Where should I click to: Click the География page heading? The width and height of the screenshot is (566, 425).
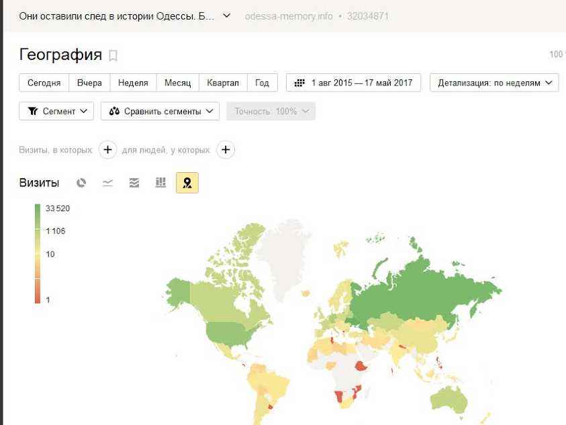(x=60, y=54)
